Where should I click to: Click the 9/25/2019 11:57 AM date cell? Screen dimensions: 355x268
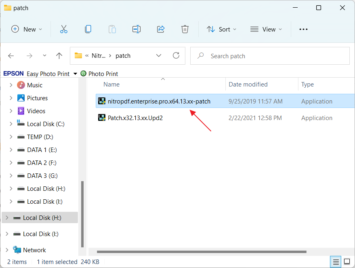tap(255, 101)
